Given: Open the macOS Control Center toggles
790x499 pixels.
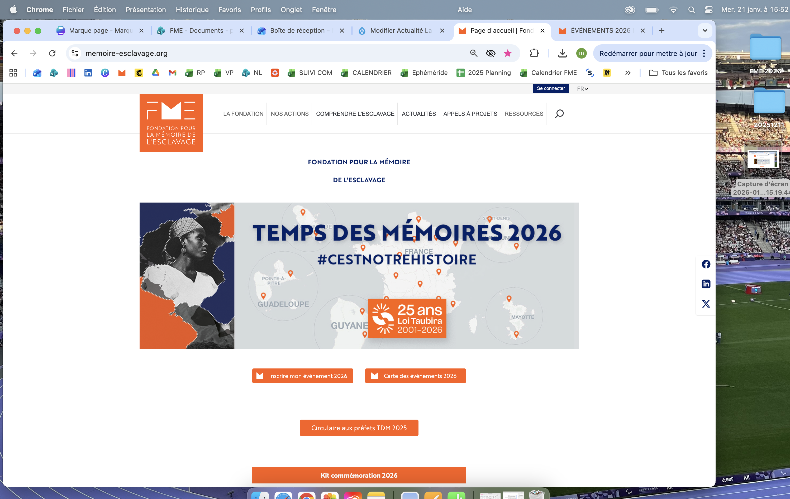Looking at the screenshot, I should point(708,10).
